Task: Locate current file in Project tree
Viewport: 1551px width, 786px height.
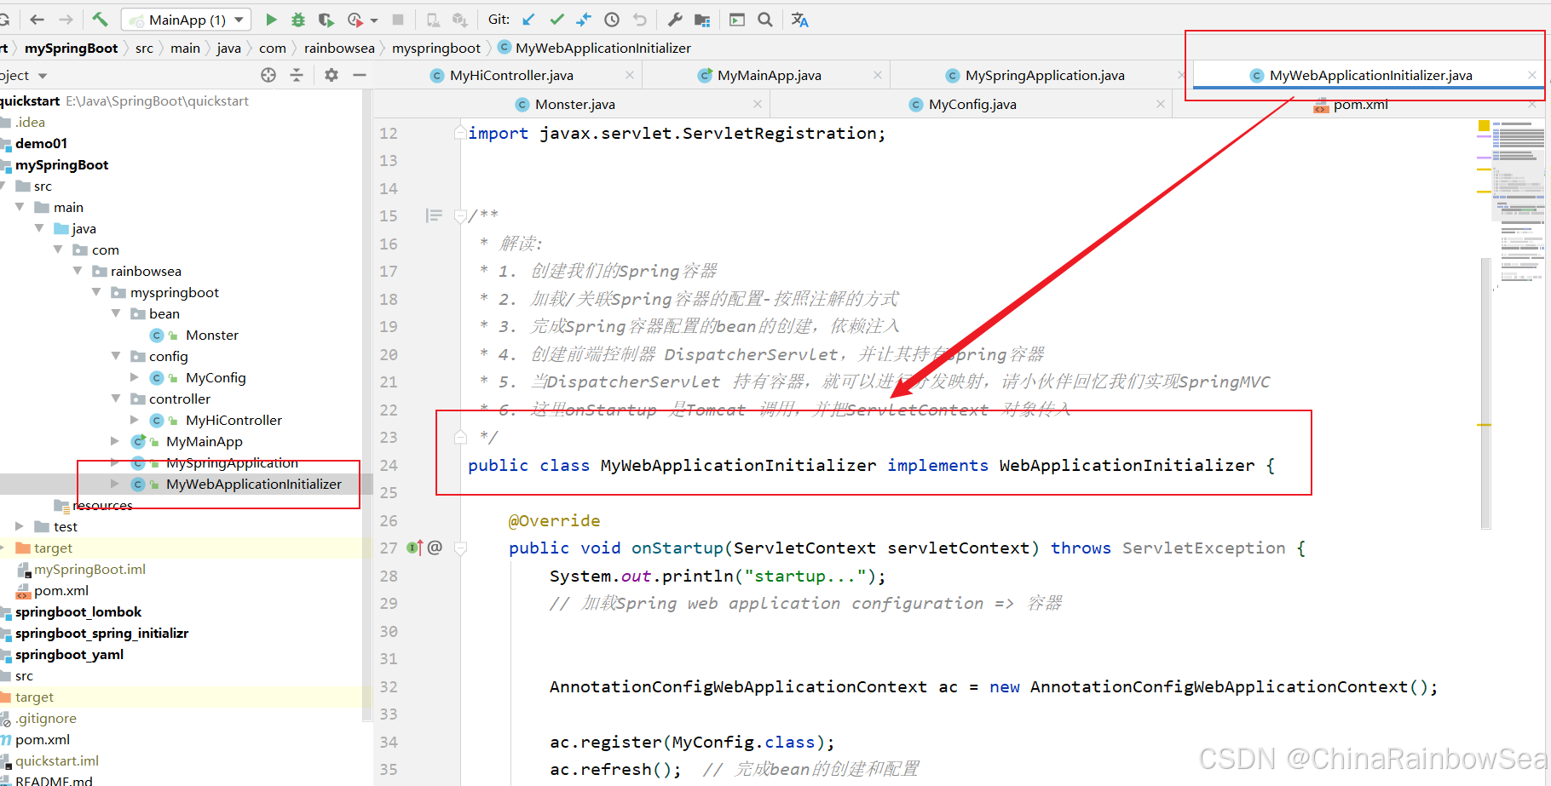Action: coord(268,75)
